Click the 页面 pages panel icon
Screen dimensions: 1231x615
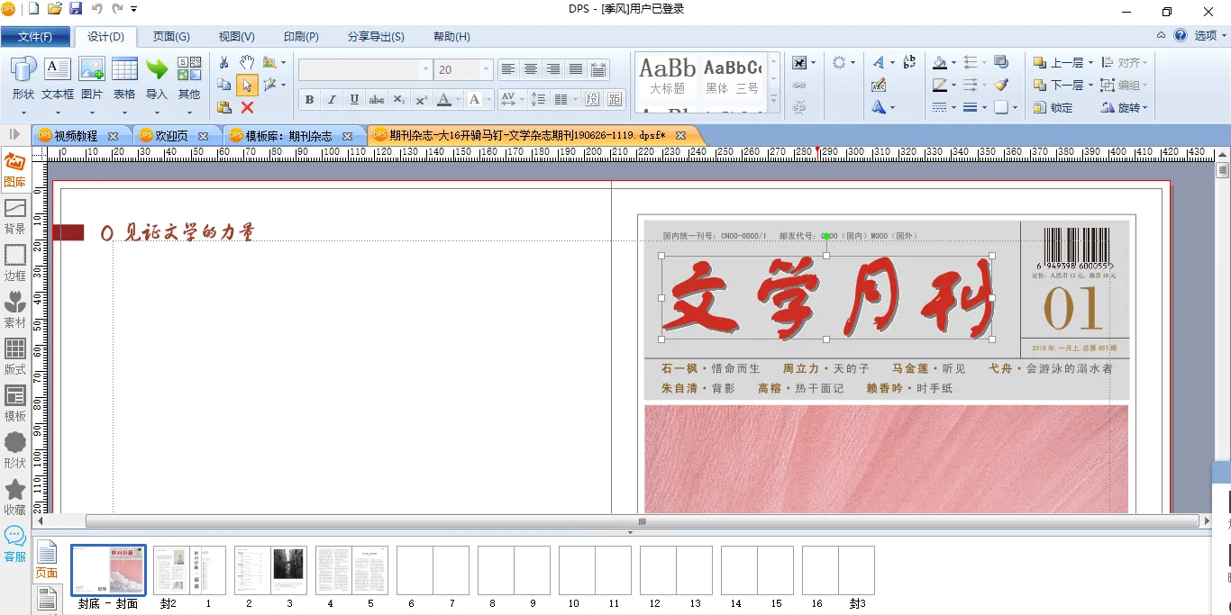coord(47,560)
